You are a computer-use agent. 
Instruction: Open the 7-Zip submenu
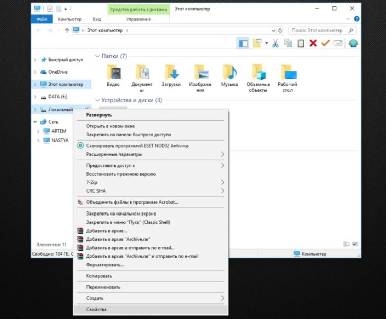151,182
